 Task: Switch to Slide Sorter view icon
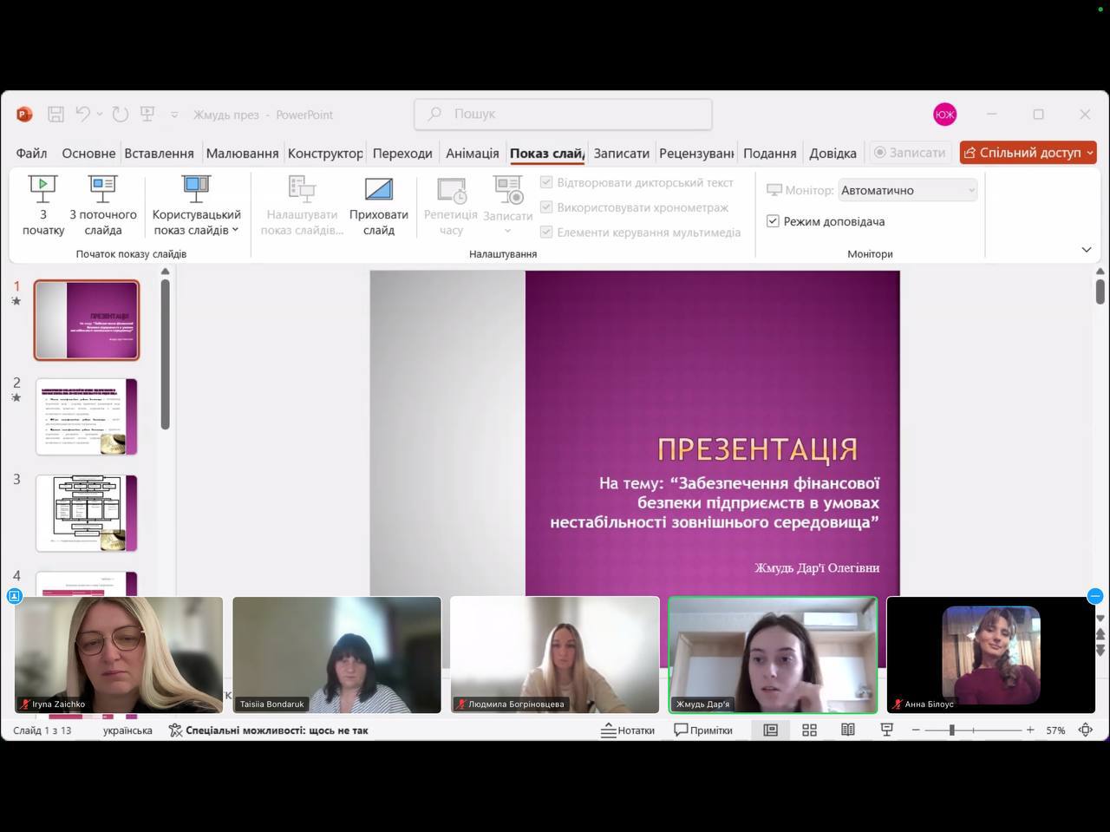point(809,730)
